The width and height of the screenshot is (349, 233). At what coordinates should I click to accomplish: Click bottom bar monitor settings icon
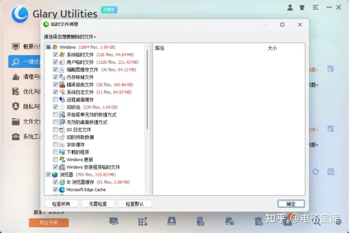(114, 221)
